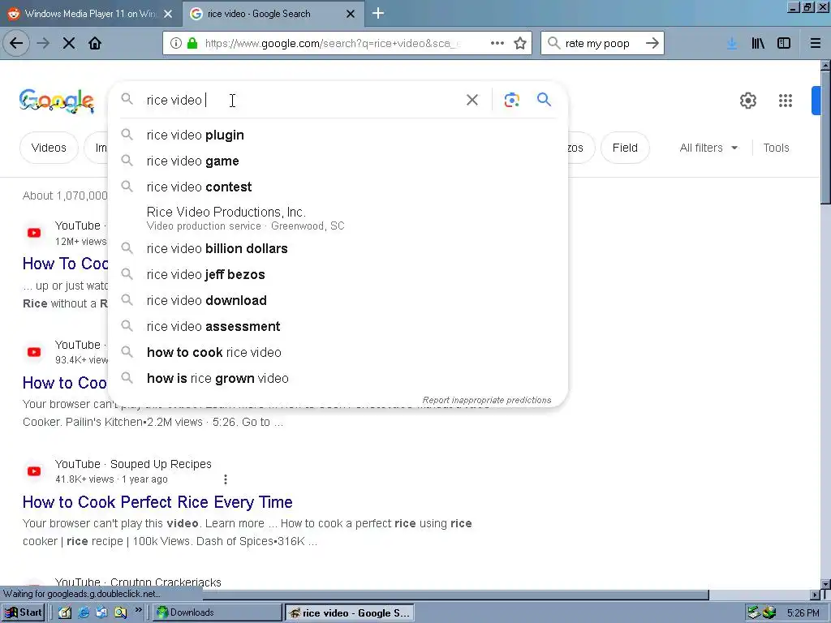Image resolution: width=831 pixels, height=623 pixels.
Task: Go to Google homepage via the logo
Action: pos(57,101)
